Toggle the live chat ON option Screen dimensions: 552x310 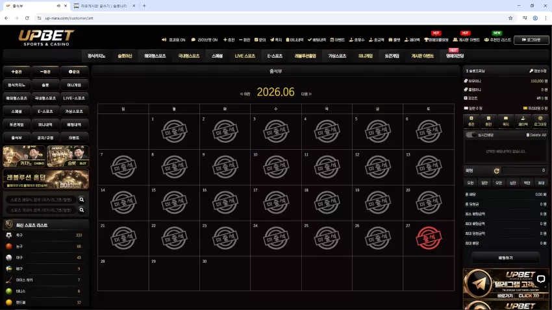pyautogui.click(x=204, y=40)
